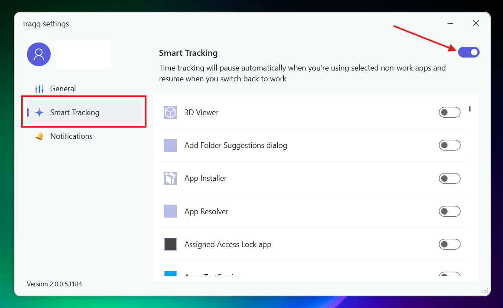Go to the Notifications tab
This screenshot has height=308, width=503.
(x=84, y=136)
